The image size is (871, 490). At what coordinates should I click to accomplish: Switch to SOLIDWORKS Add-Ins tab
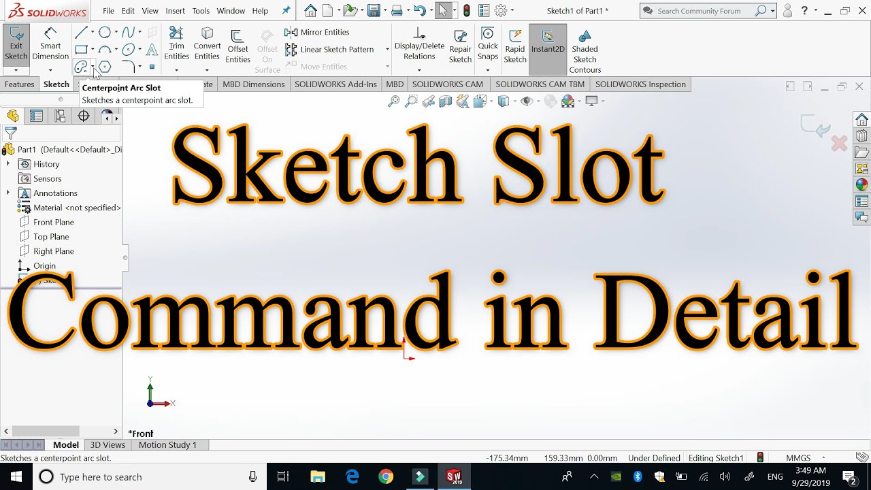pos(335,84)
